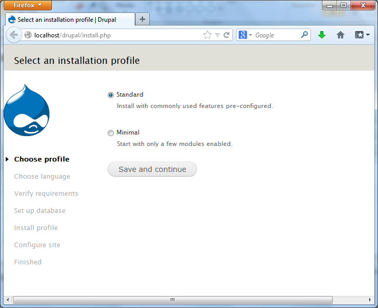The image size is (378, 308).
Task: Minimize the Firefox window
Action: coord(330,5)
